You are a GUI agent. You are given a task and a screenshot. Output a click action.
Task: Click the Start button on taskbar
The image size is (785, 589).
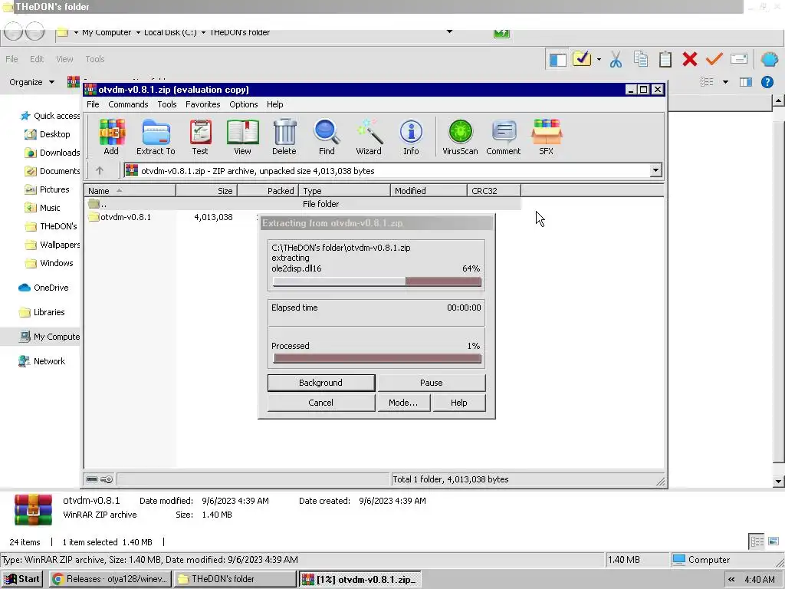[x=22, y=579]
